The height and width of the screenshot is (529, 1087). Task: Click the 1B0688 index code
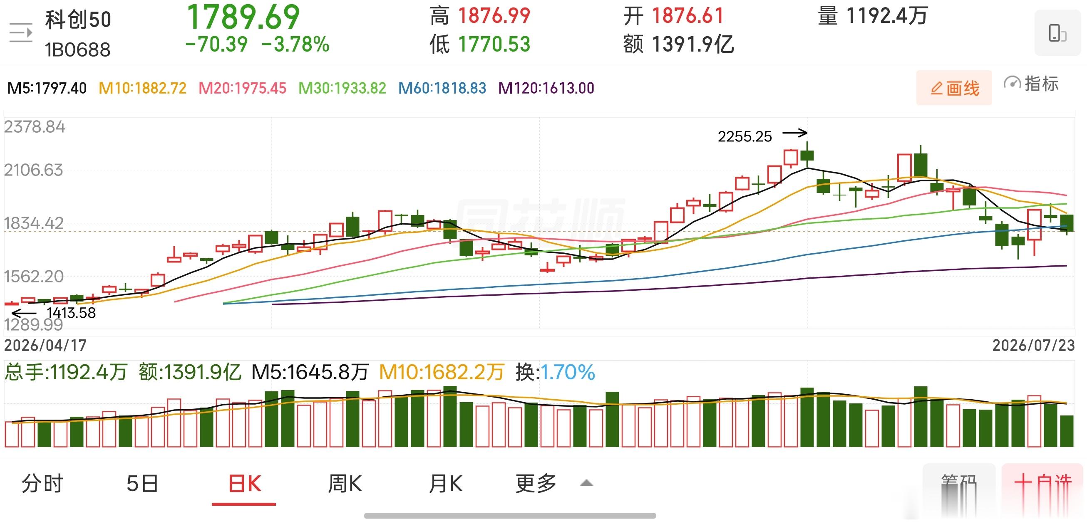click(78, 50)
